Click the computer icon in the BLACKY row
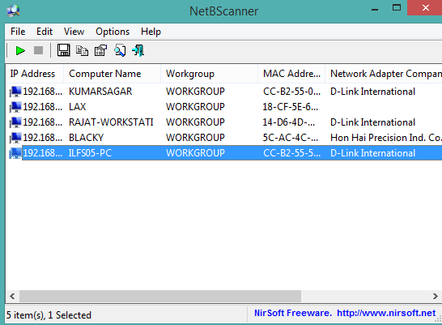The height and width of the screenshot is (325, 442). tap(15, 138)
